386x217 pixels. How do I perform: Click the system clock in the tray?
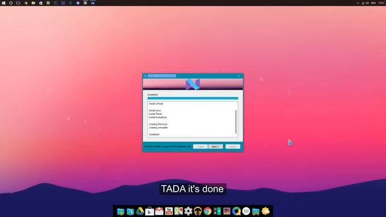(381, 3)
